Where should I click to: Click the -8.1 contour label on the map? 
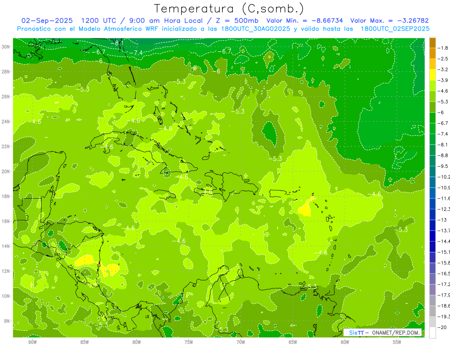[117, 43]
